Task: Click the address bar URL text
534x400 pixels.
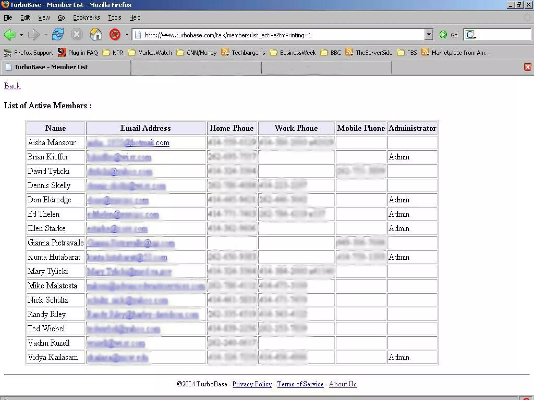Action: click(228, 35)
